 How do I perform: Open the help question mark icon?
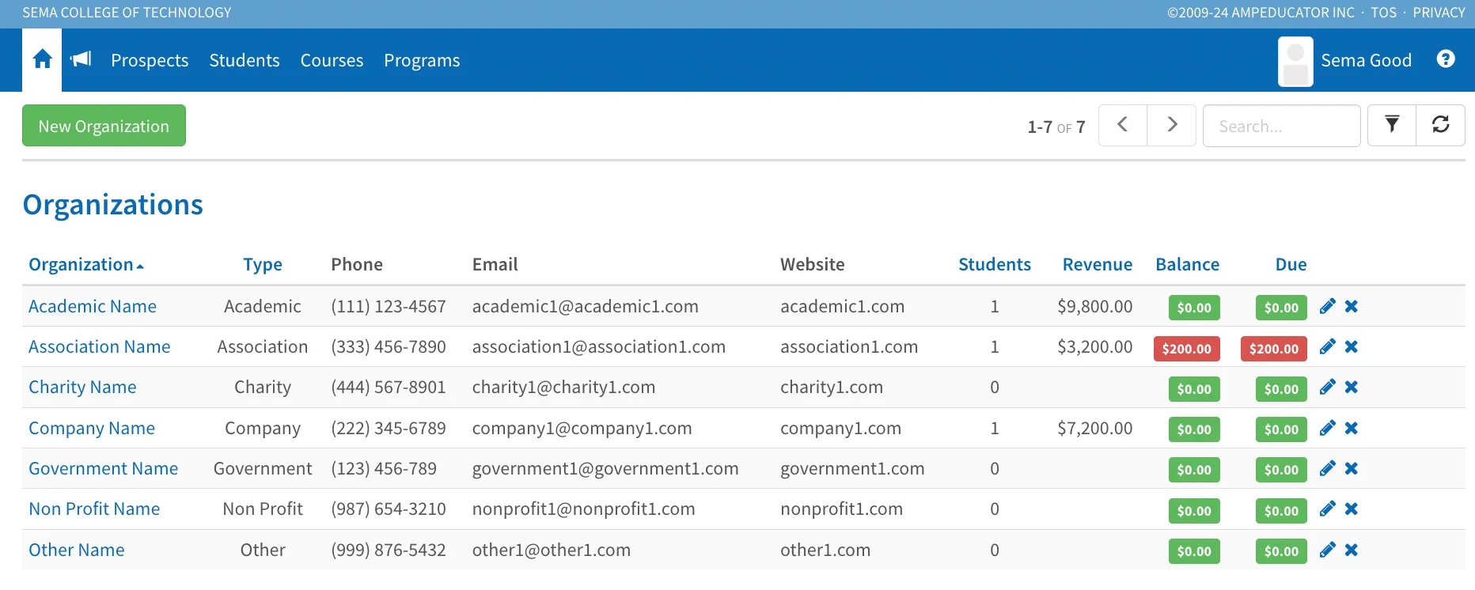point(1446,59)
